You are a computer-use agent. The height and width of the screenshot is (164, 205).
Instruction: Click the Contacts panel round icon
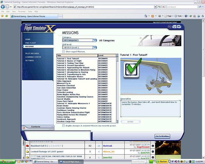[x=24, y=128]
